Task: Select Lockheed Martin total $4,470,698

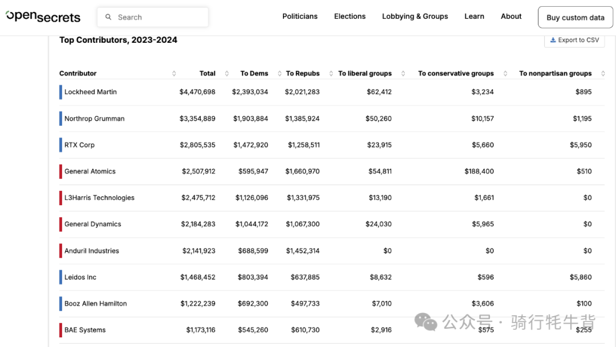Action: [197, 92]
